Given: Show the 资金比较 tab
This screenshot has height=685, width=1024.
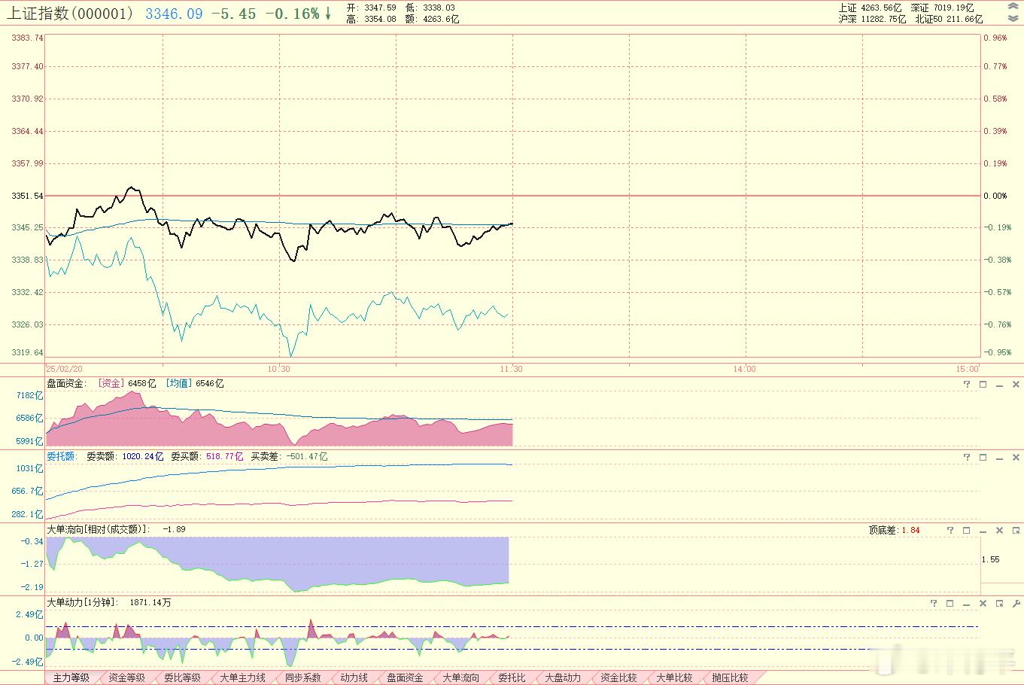Looking at the screenshot, I should (x=618, y=677).
